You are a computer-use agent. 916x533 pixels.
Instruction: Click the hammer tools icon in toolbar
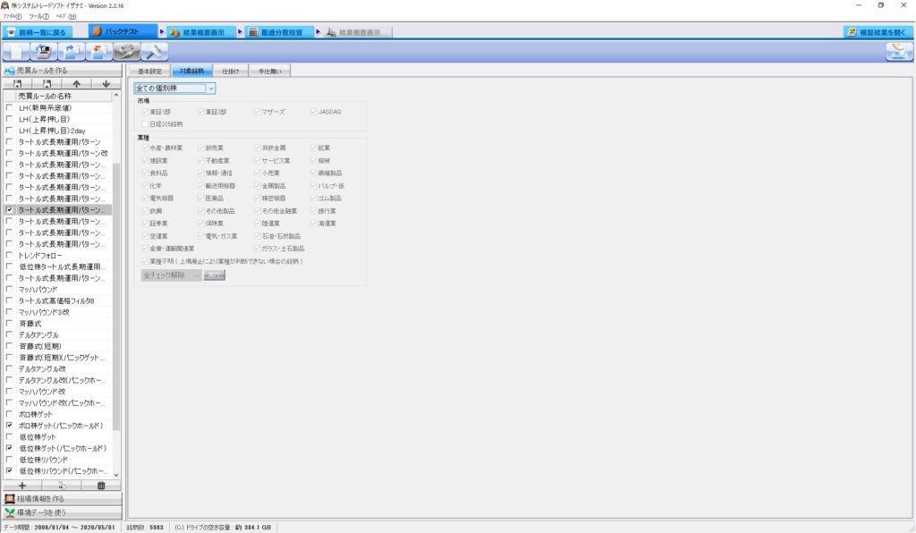click(x=155, y=51)
